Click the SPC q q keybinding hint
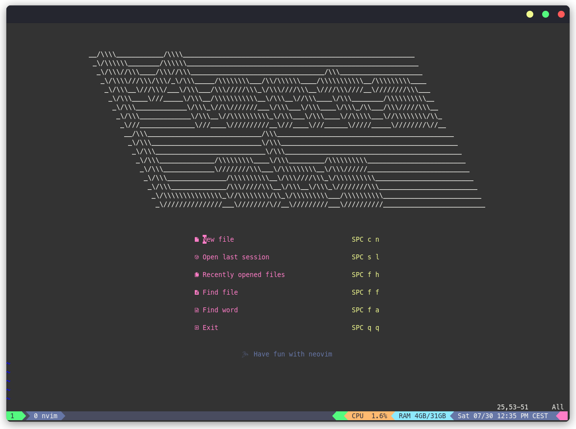This screenshot has width=576, height=429. (x=365, y=328)
